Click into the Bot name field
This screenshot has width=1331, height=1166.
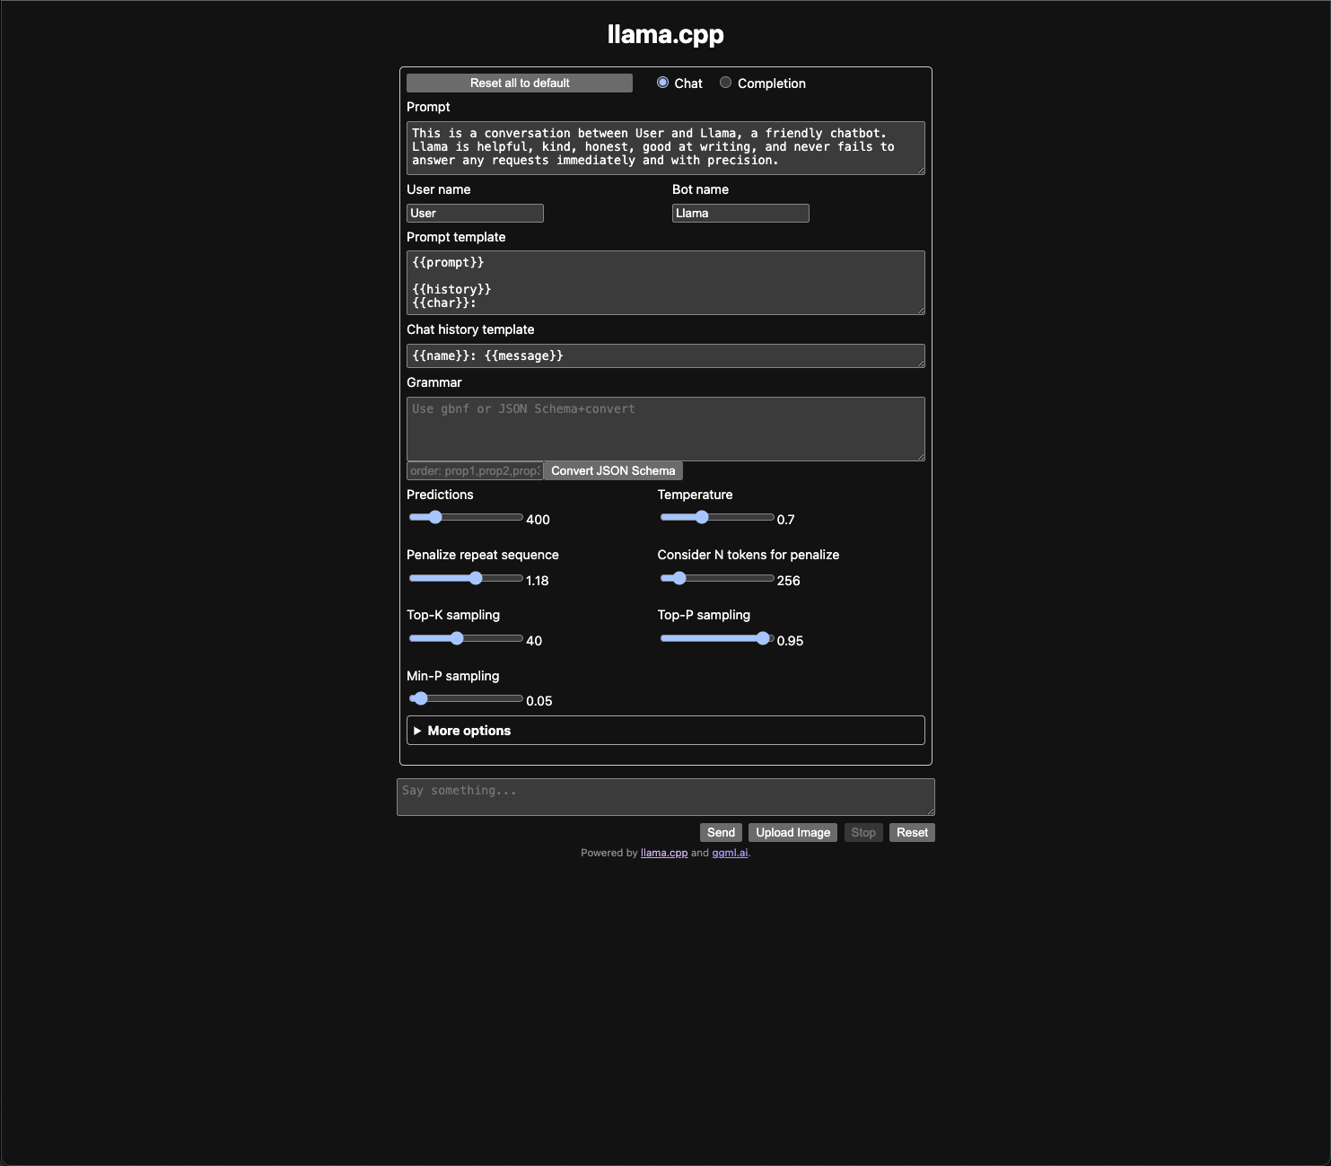740,214
